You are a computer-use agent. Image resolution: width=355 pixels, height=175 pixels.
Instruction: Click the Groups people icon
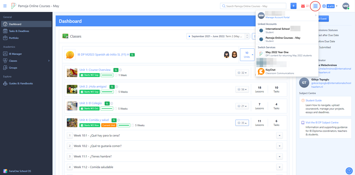5,68
